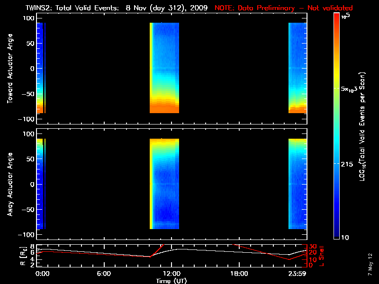Image resolution: width=379 pixels, height=284 pixels.
Task: Click the middle data block in the Away panel
Action: [x=164, y=185]
